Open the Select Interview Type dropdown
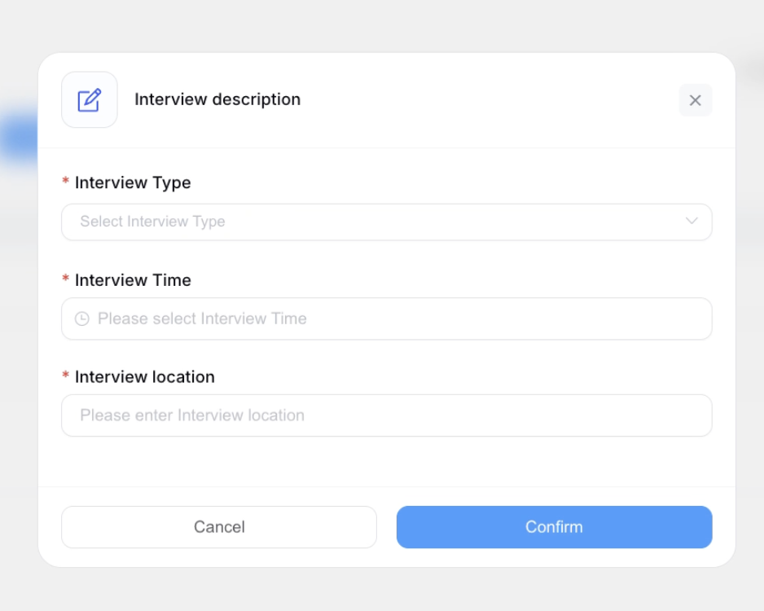 tap(386, 222)
